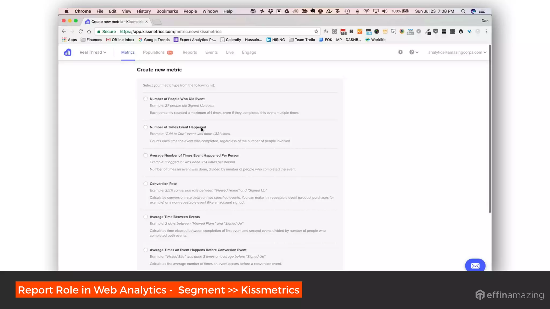Open the Apps grid bookmark
The height and width of the screenshot is (309, 550).
(x=70, y=40)
